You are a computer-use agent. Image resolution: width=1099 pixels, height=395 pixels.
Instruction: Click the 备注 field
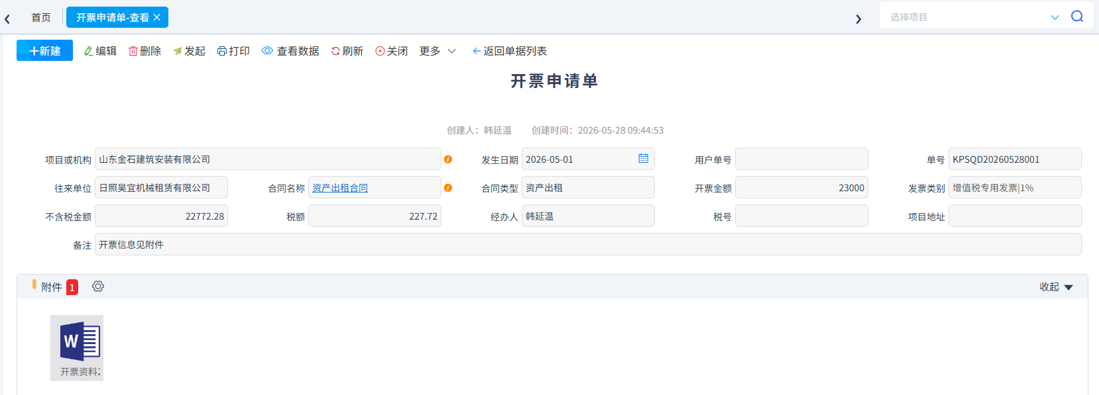[x=588, y=244]
